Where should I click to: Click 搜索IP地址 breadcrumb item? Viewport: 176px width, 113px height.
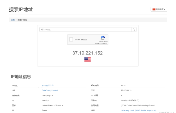(x=22, y=20)
